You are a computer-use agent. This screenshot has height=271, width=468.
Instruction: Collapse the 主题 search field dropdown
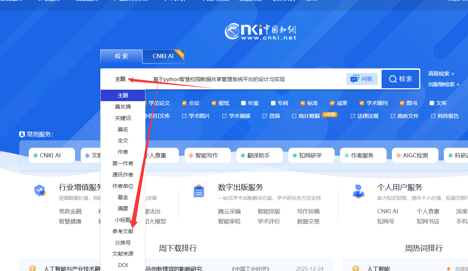click(123, 79)
